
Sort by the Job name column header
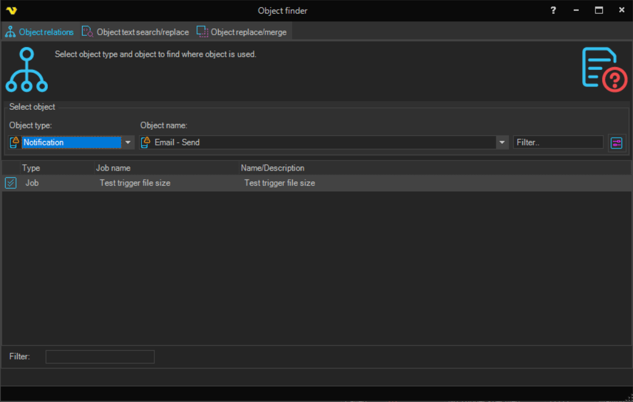pyautogui.click(x=113, y=168)
